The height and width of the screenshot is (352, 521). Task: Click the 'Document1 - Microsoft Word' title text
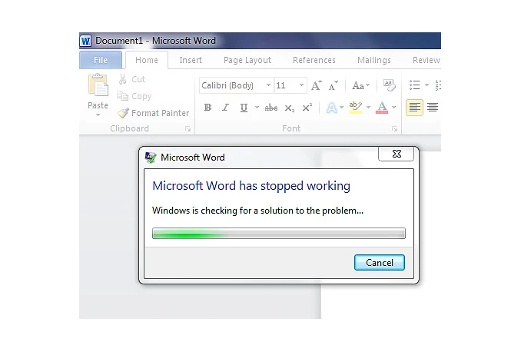[155, 41]
